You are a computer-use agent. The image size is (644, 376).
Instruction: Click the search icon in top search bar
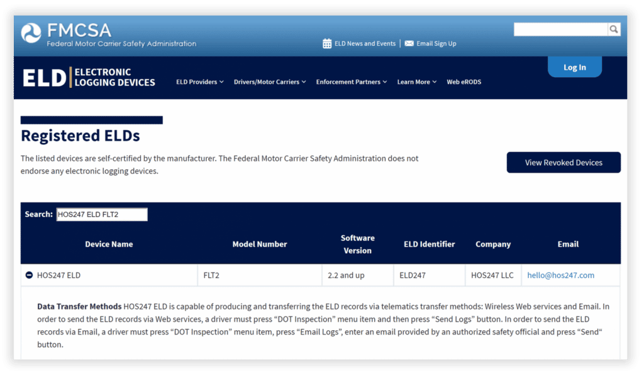[x=613, y=29]
